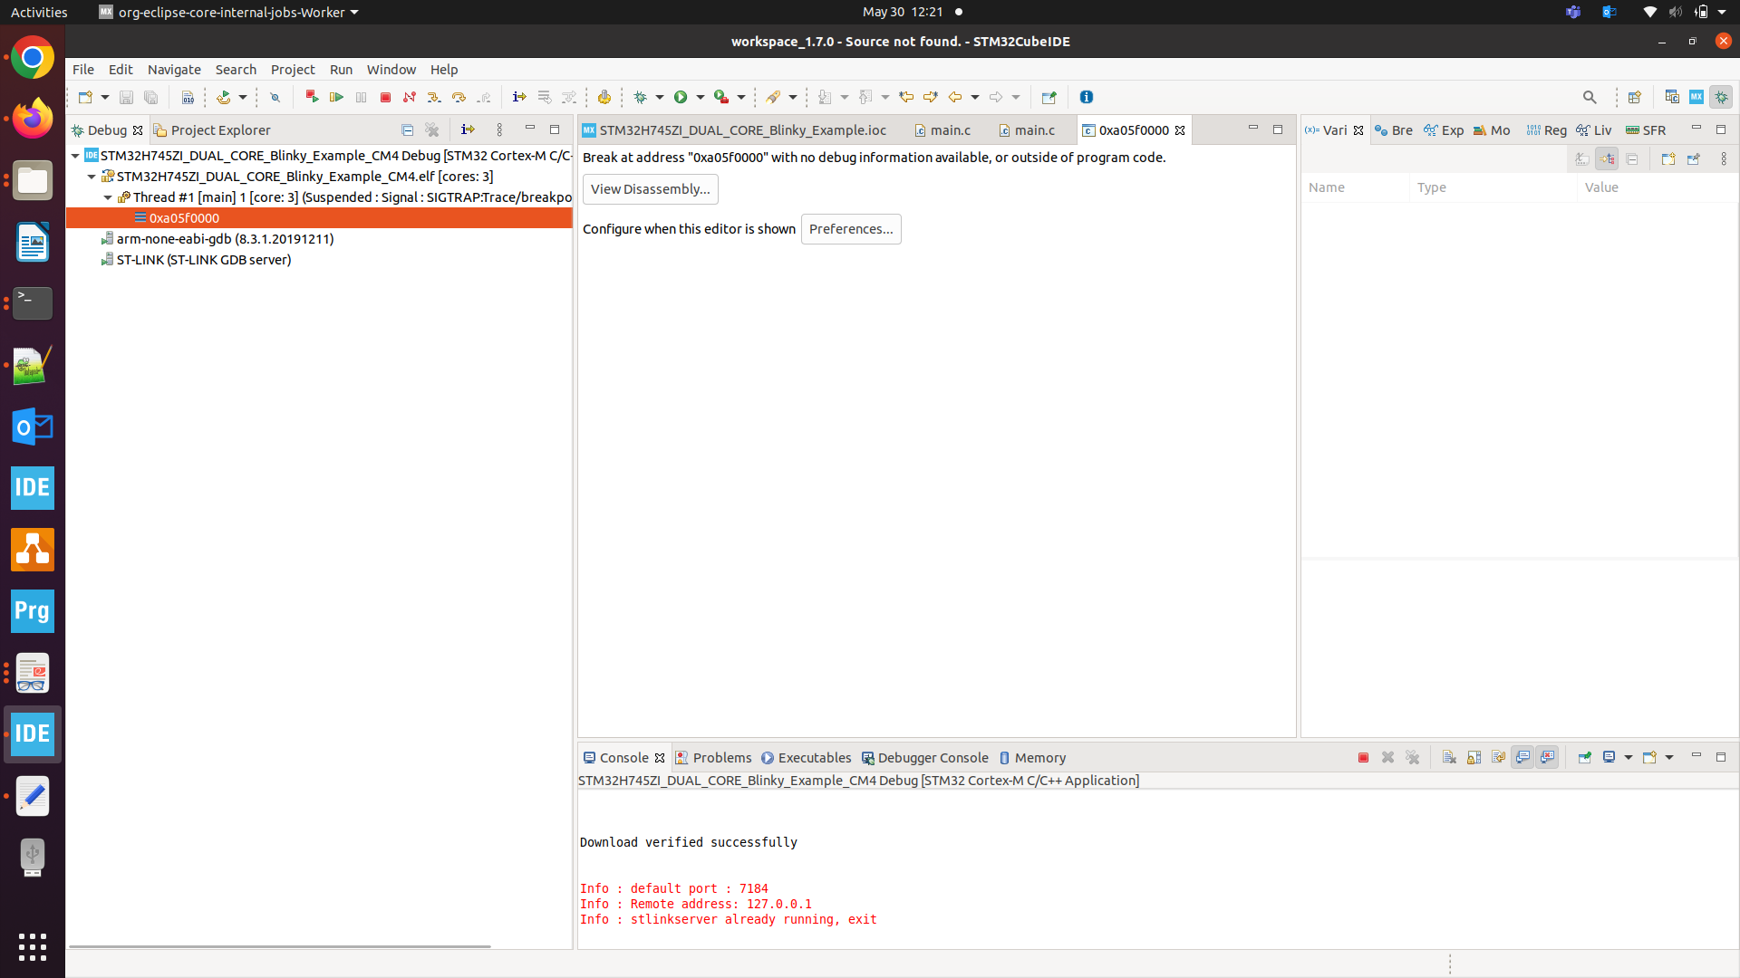
Task: Click the View Disassembly button
Action: 650,189
